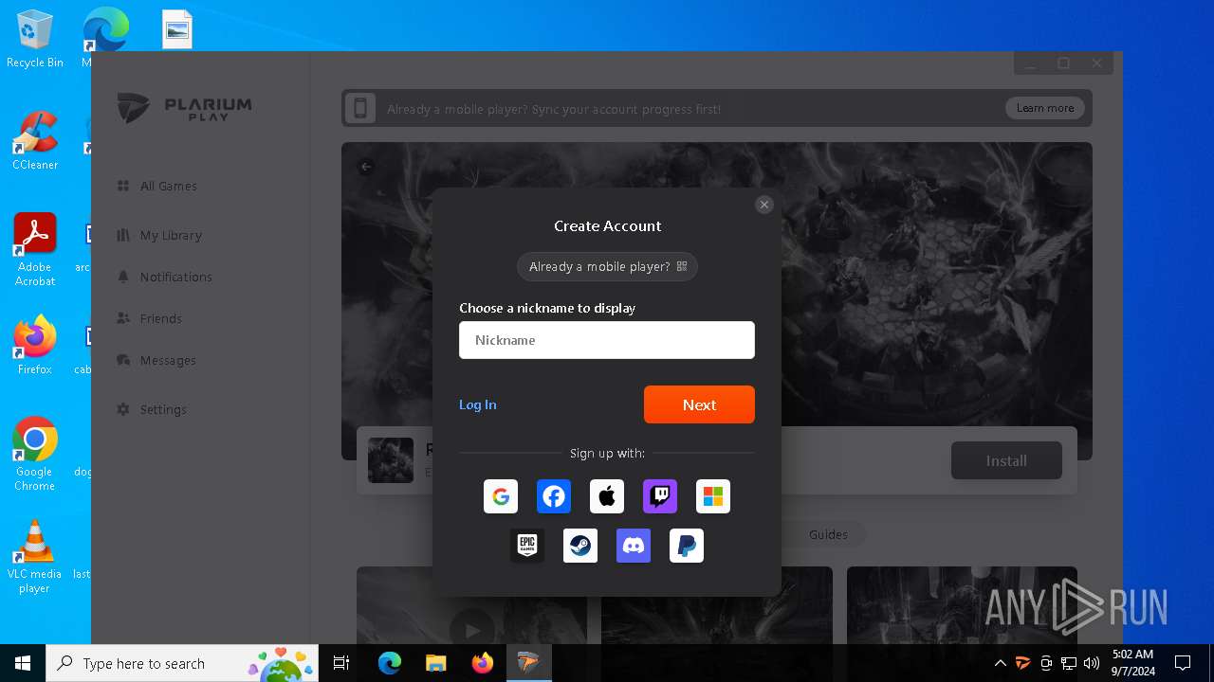Image resolution: width=1214 pixels, height=682 pixels.
Task: Sign up with Microsoft icon
Action: click(713, 496)
